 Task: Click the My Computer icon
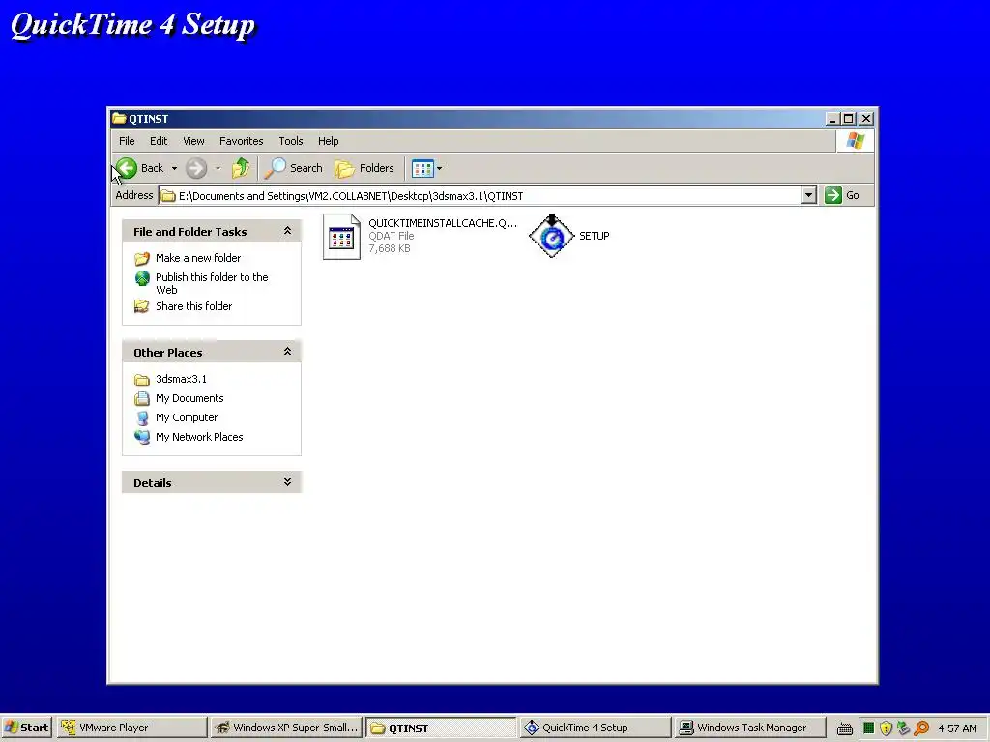(142, 417)
